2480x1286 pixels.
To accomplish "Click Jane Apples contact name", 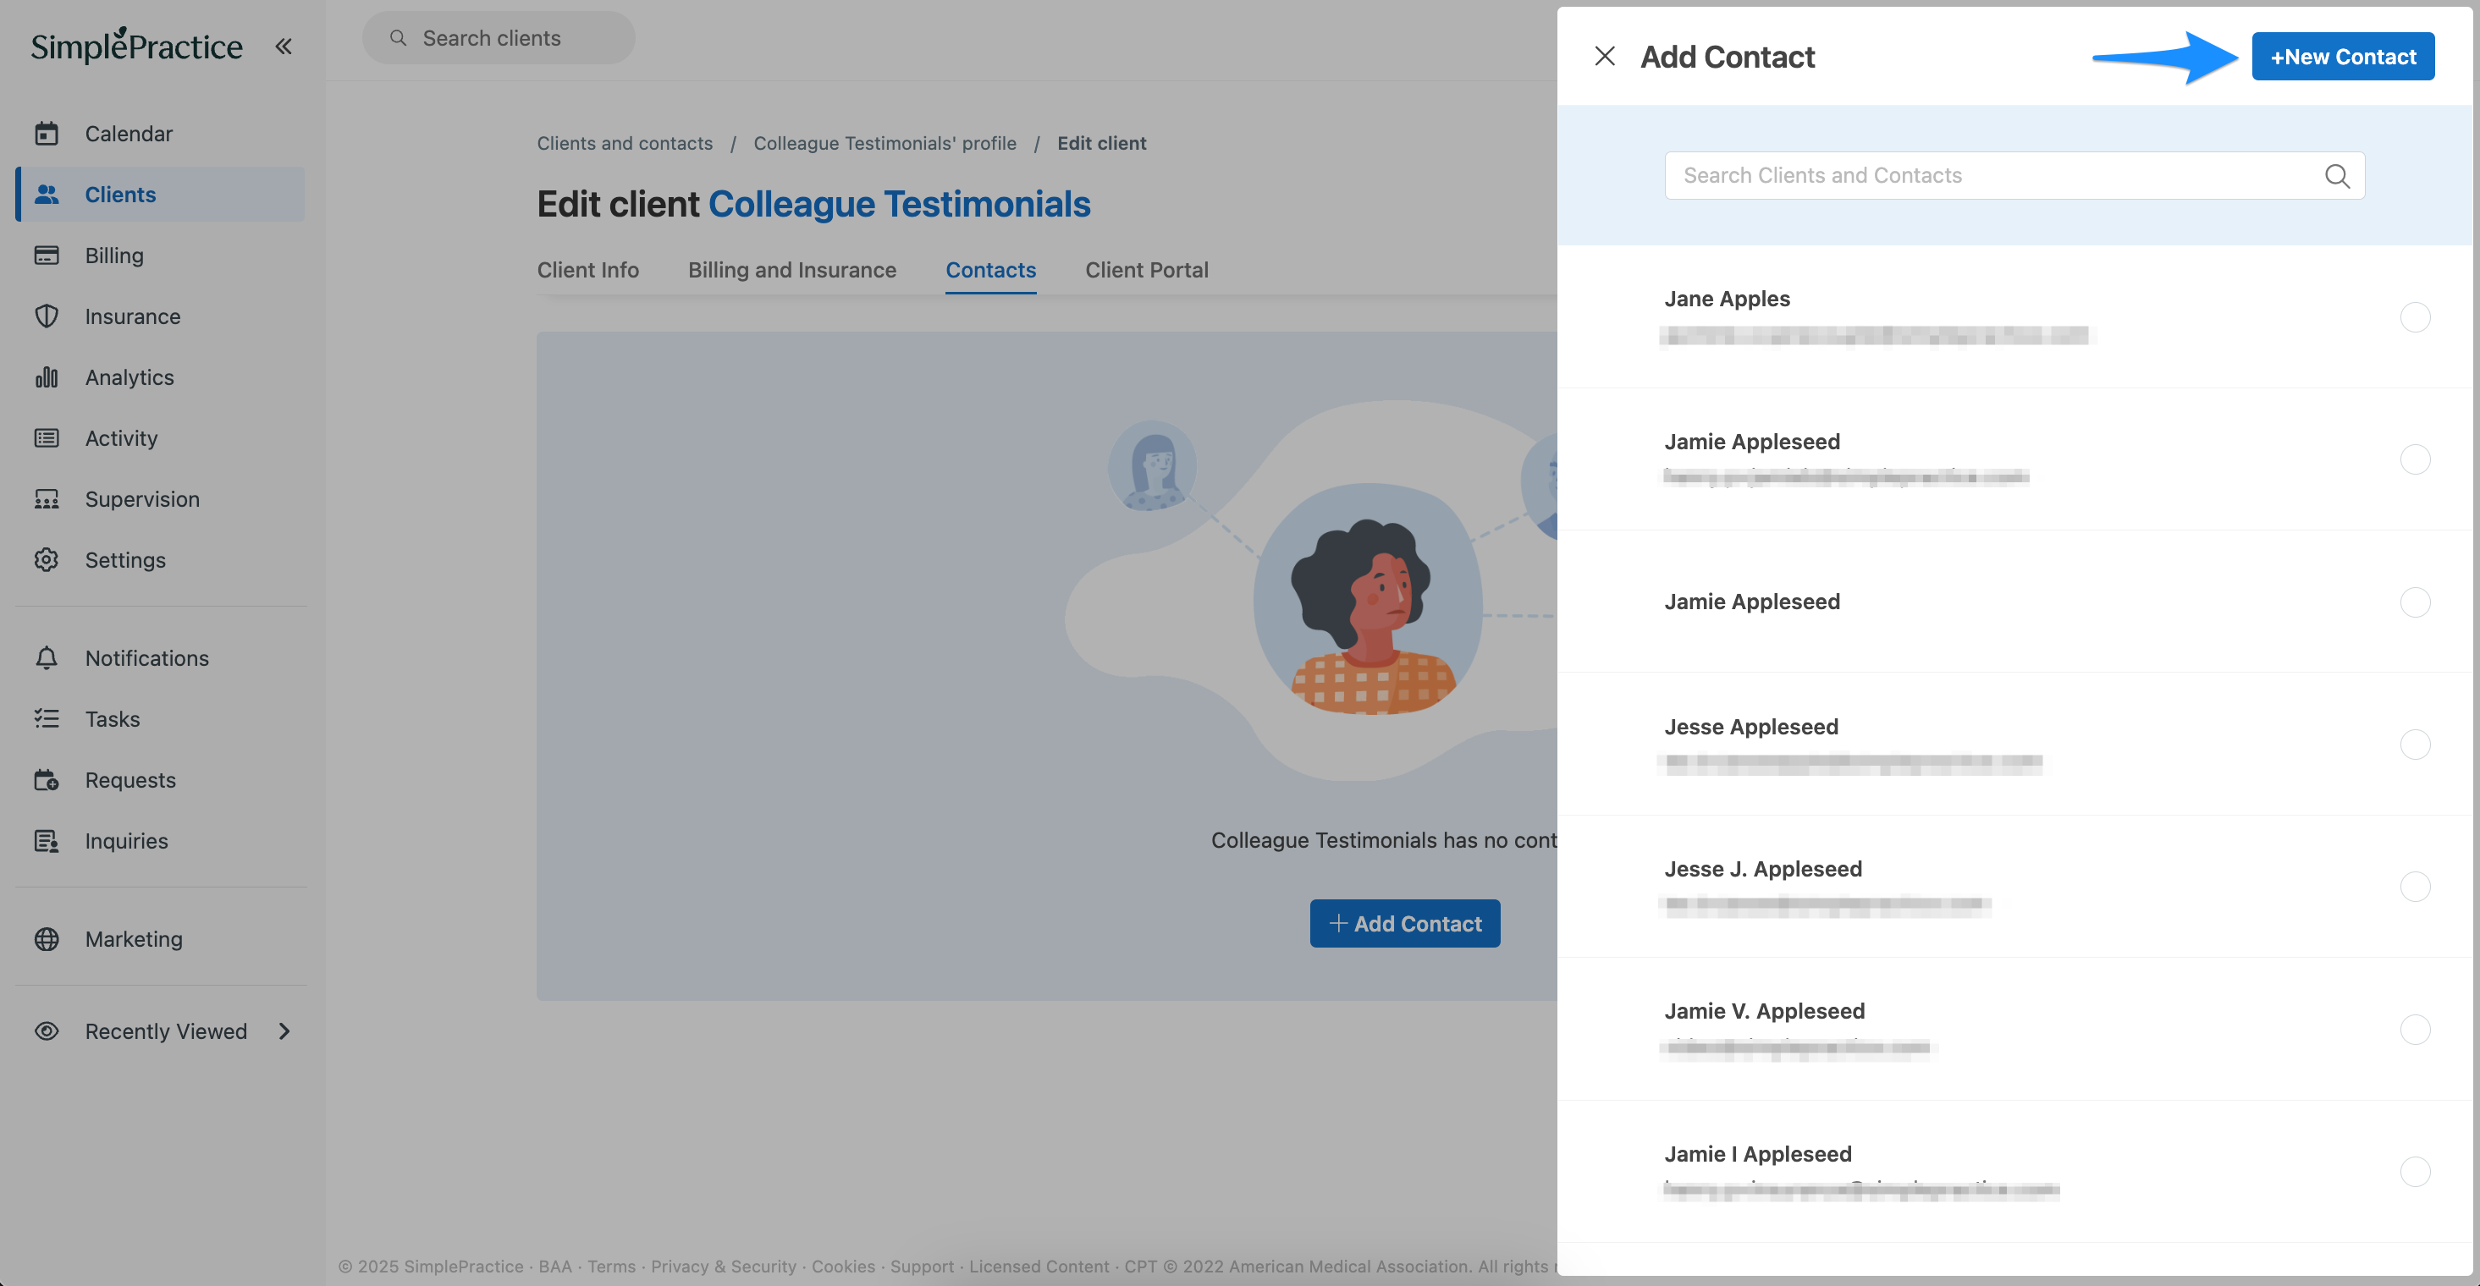I will click(x=1726, y=299).
